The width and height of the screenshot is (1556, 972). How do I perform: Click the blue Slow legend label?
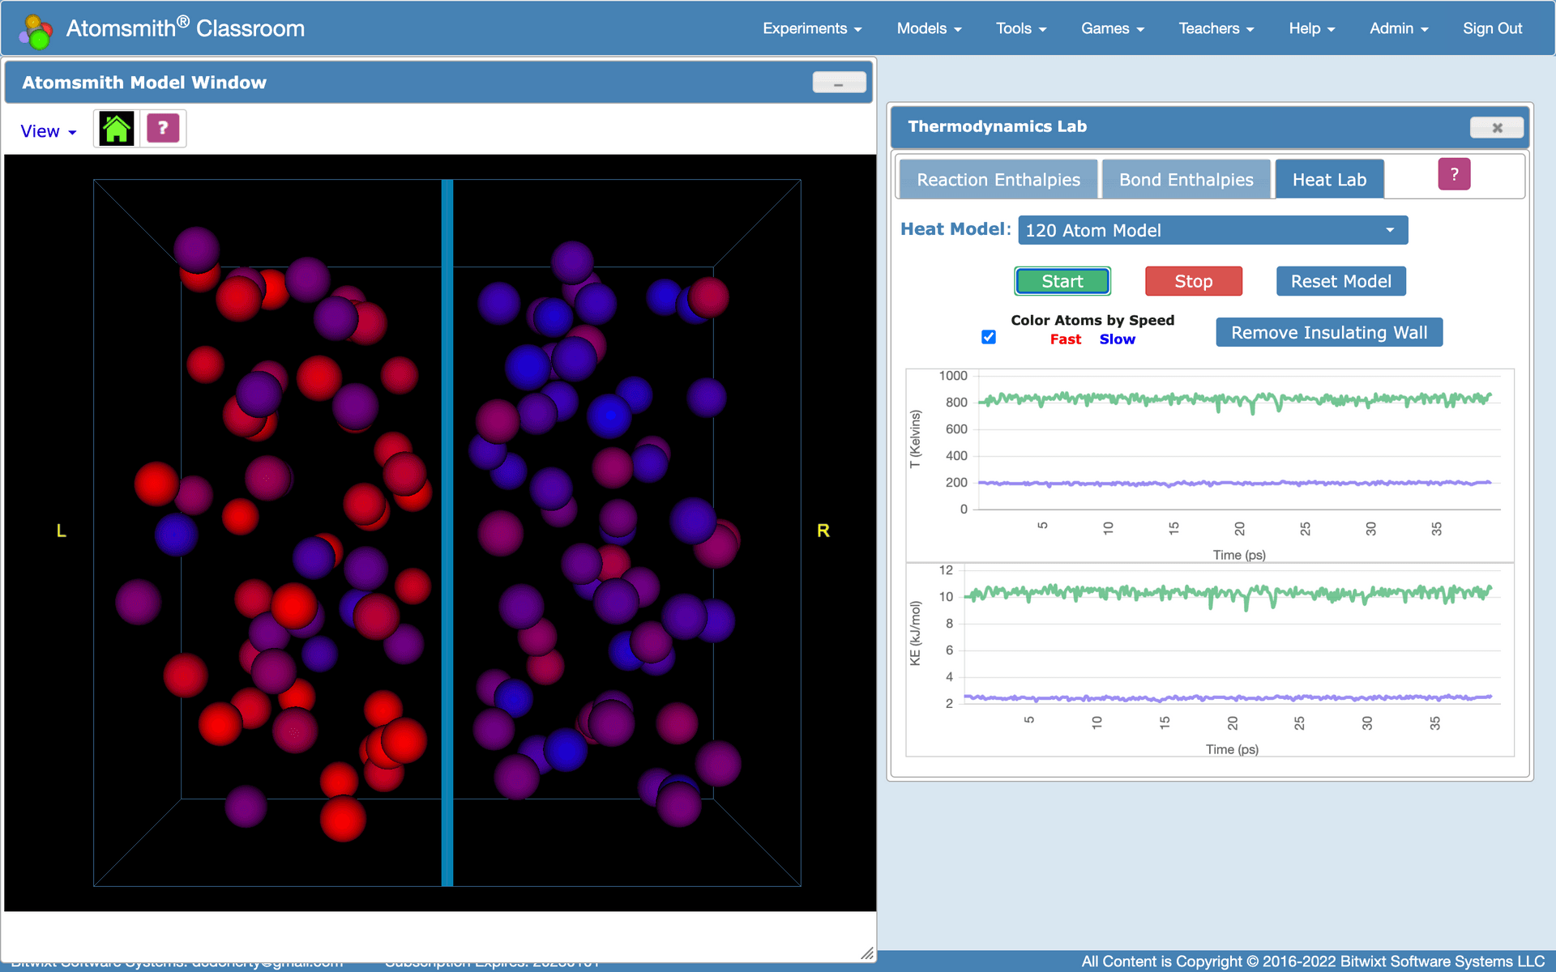(1117, 339)
